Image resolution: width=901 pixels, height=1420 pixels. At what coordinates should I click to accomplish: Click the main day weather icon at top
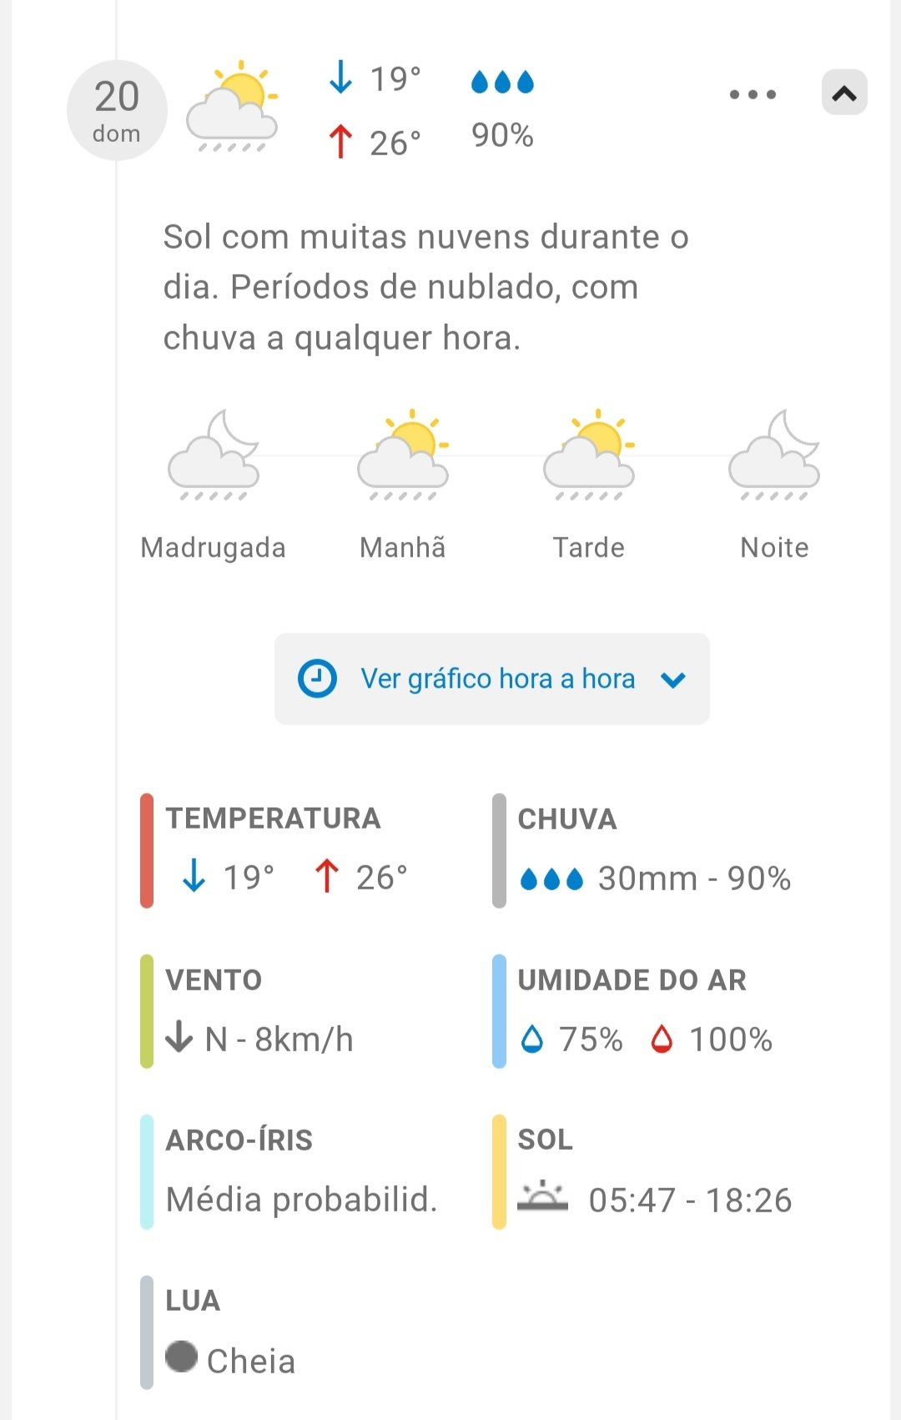232,107
